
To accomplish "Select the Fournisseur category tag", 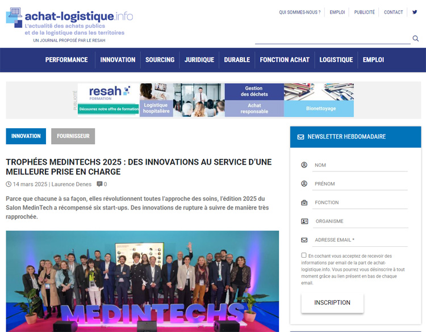I will [73, 136].
